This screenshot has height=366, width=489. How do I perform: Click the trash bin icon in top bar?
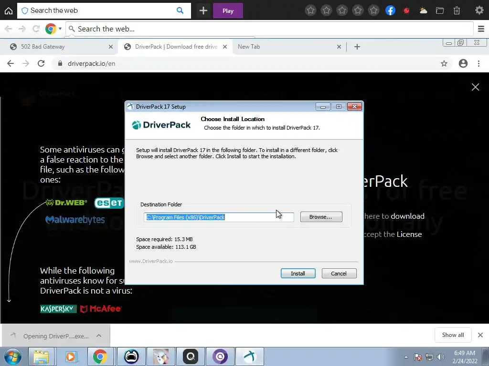(x=457, y=10)
